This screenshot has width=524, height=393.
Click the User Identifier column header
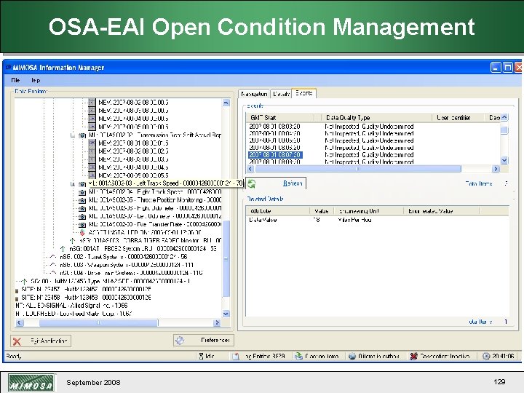click(458, 118)
